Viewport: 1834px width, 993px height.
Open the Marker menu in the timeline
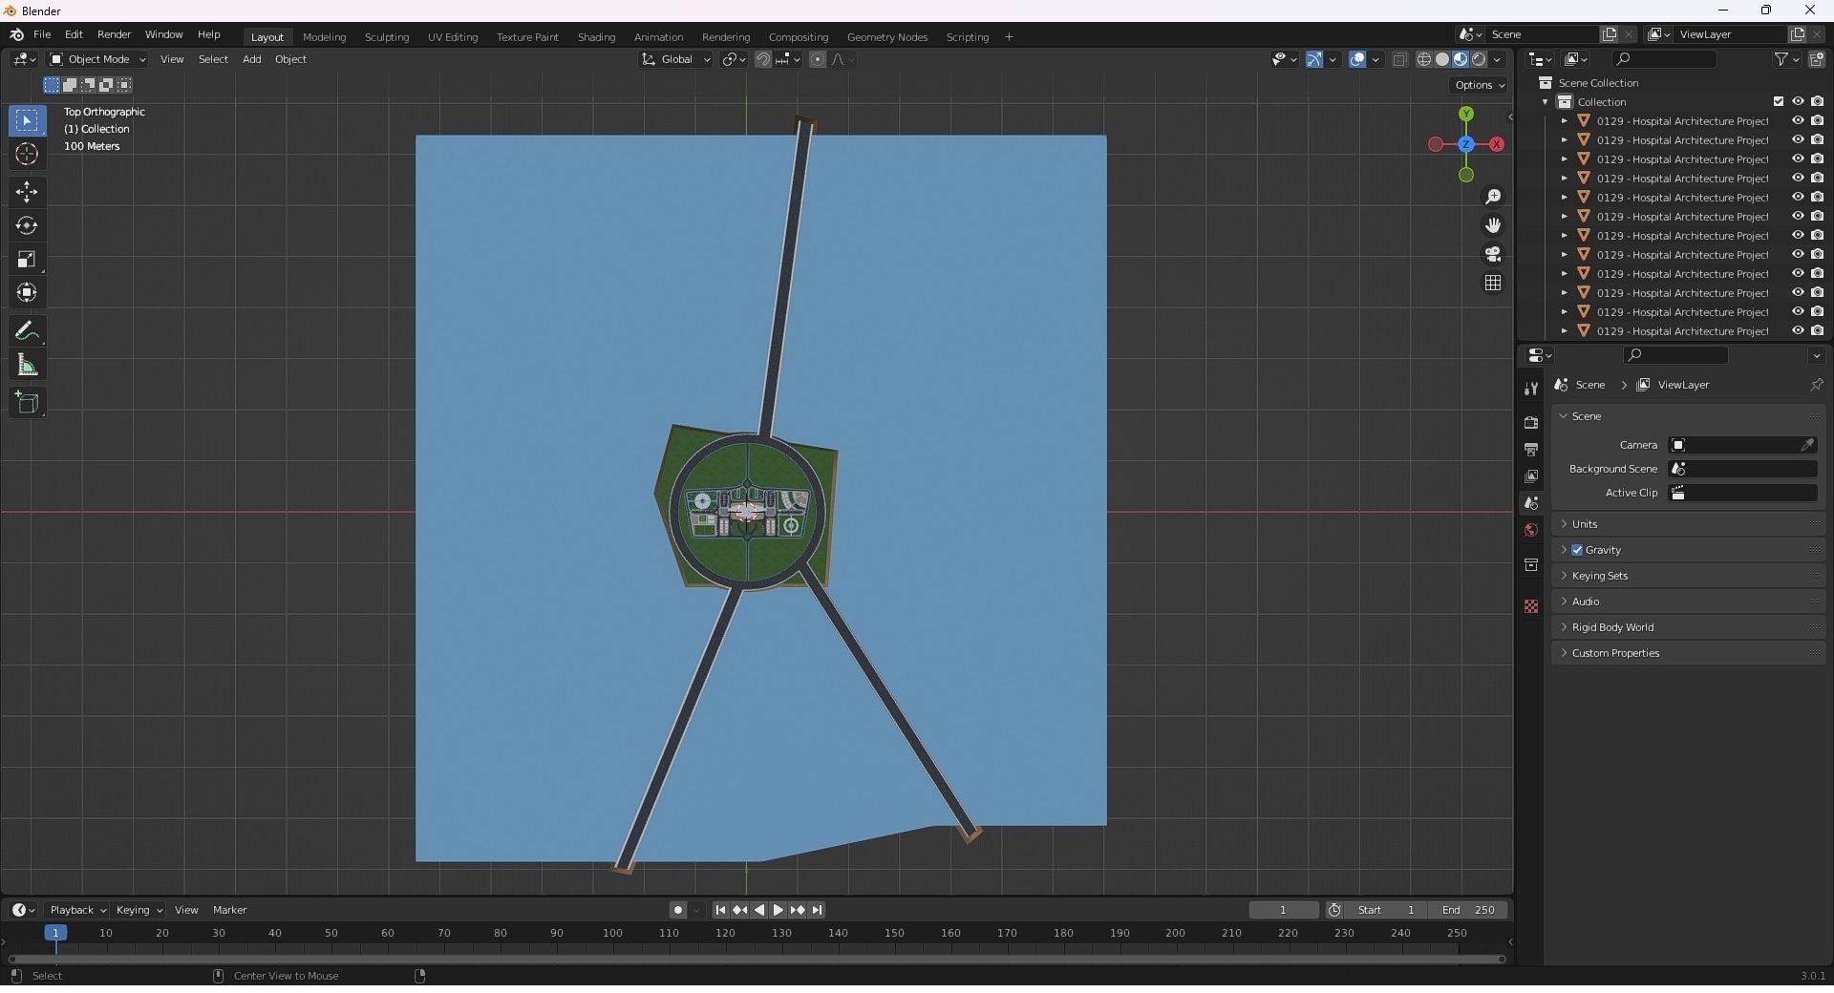229,910
